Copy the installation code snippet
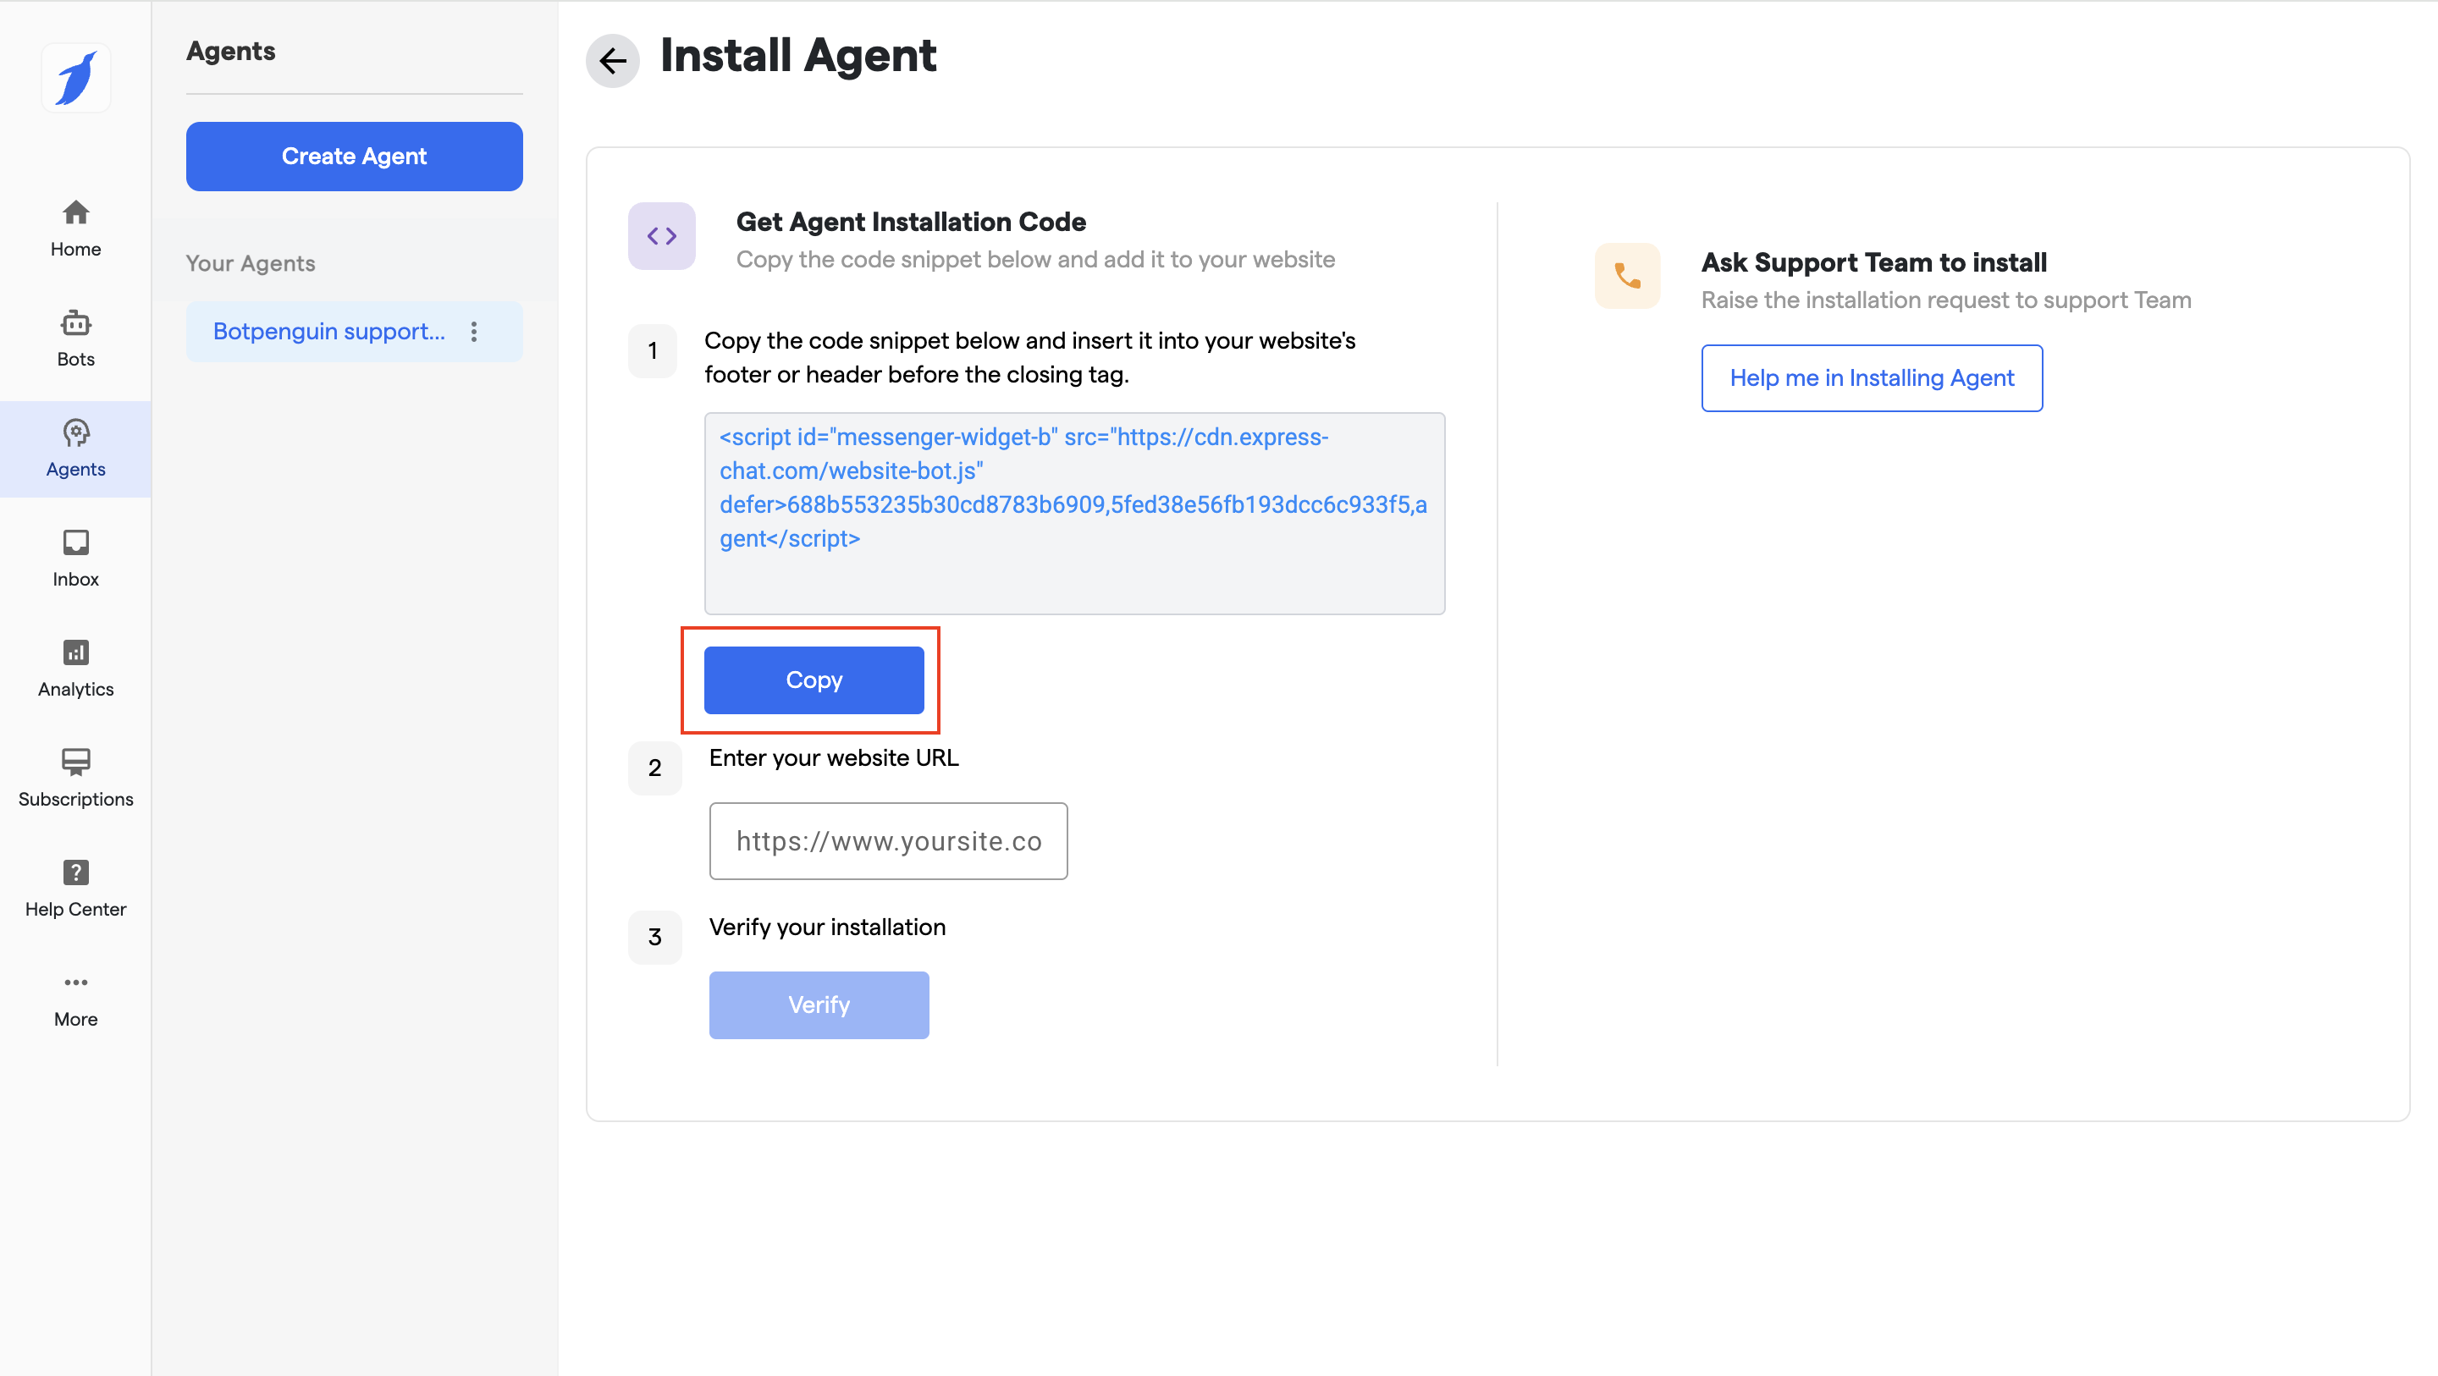The height and width of the screenshot is (1376, 2438). click(x=813, y=680)
